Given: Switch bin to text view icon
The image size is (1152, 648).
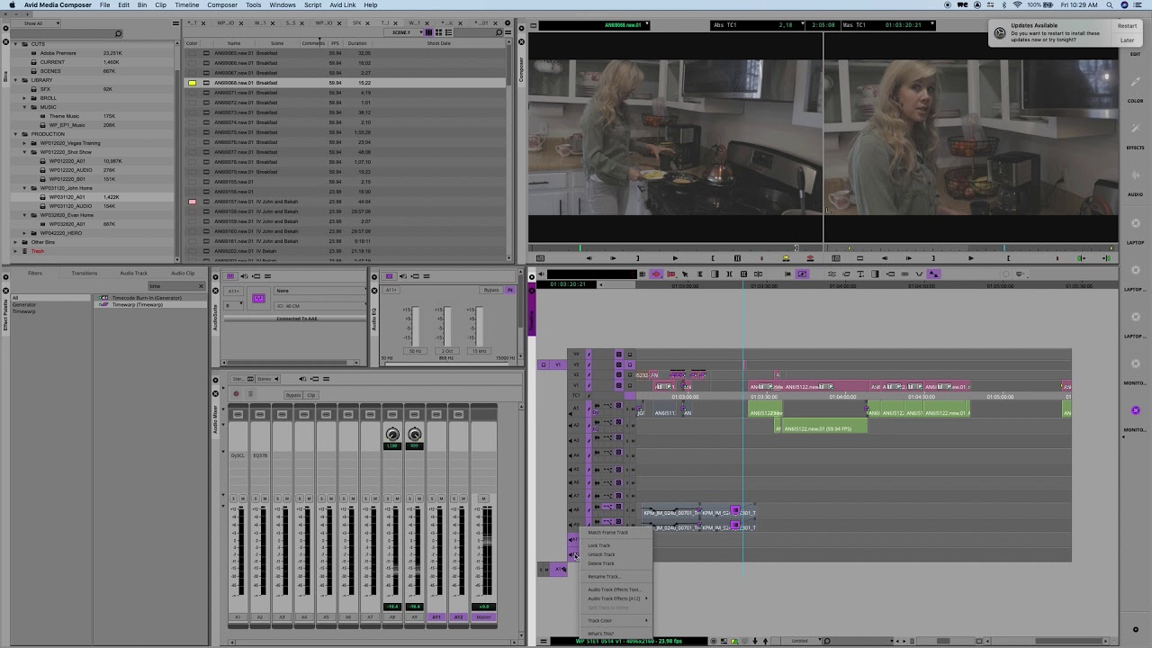Looking at the screenshot, I should [x=430, y=32].
